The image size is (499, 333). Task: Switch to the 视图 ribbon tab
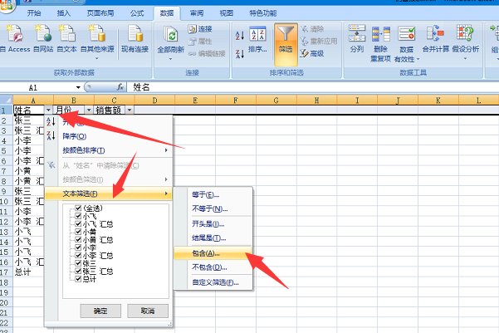point(227,13)
